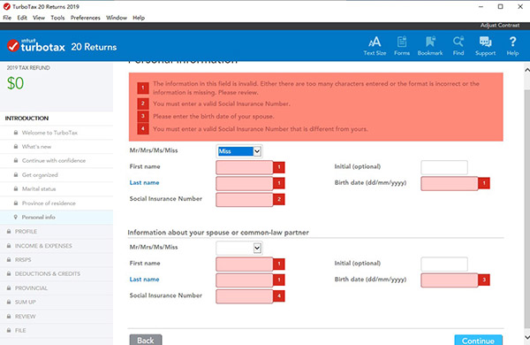Add a Bookmark

430,46
